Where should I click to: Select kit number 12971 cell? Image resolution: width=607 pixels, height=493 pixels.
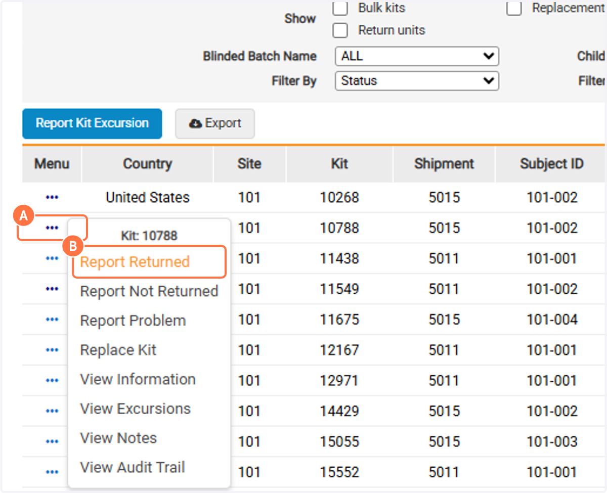tap(339, 380)
